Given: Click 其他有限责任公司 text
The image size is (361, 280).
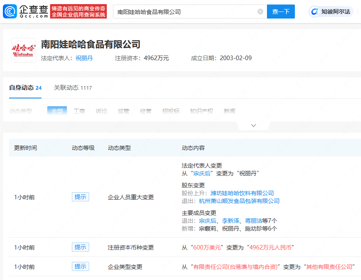Looking at the screenshot, I should pyautogui.click(x=329, y=267).
